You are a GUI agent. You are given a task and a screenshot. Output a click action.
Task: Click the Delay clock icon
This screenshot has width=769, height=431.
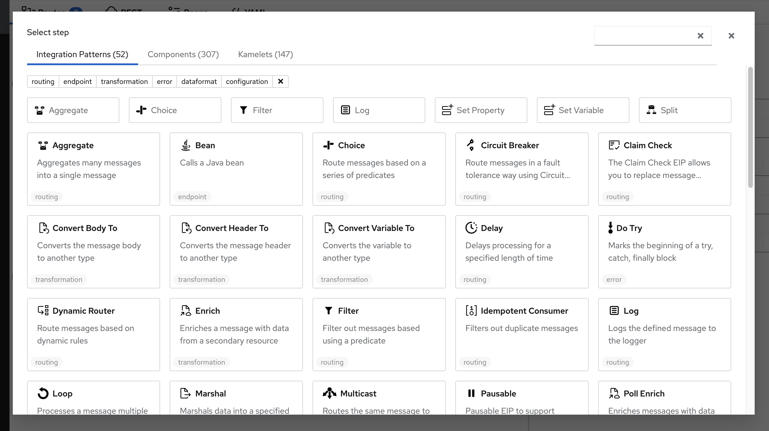pos(471,228)
